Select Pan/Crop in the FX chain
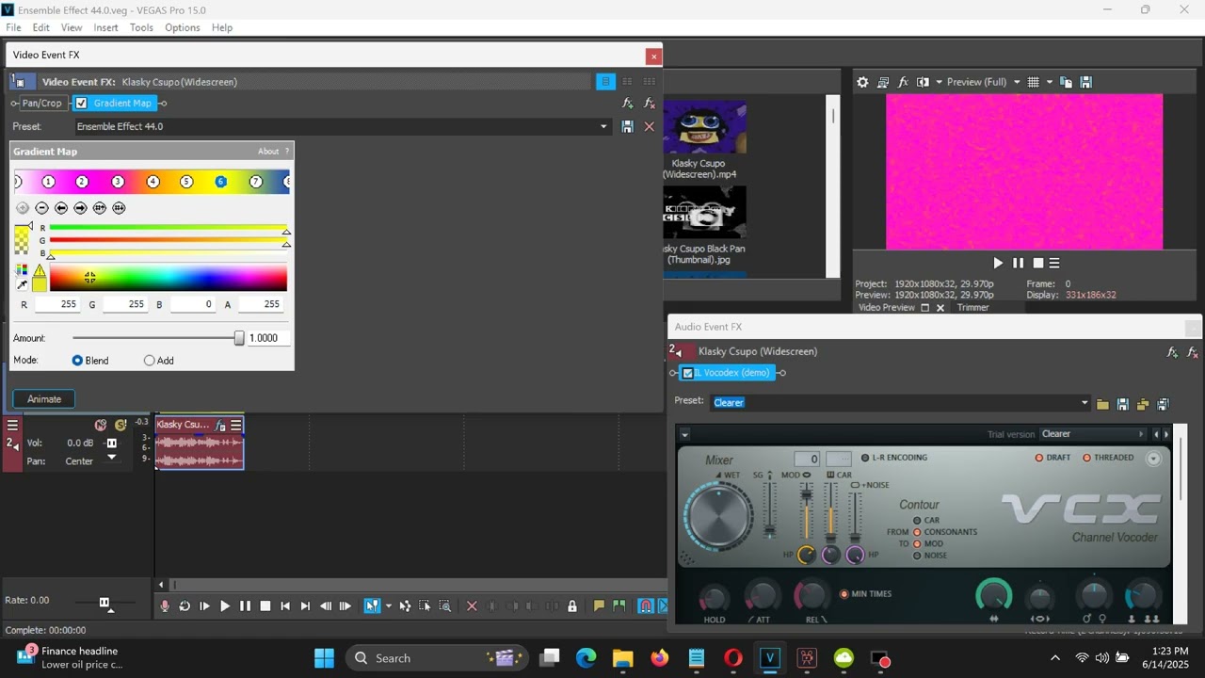This screenshot has width=1205, height=678. (x=42, y=104)
